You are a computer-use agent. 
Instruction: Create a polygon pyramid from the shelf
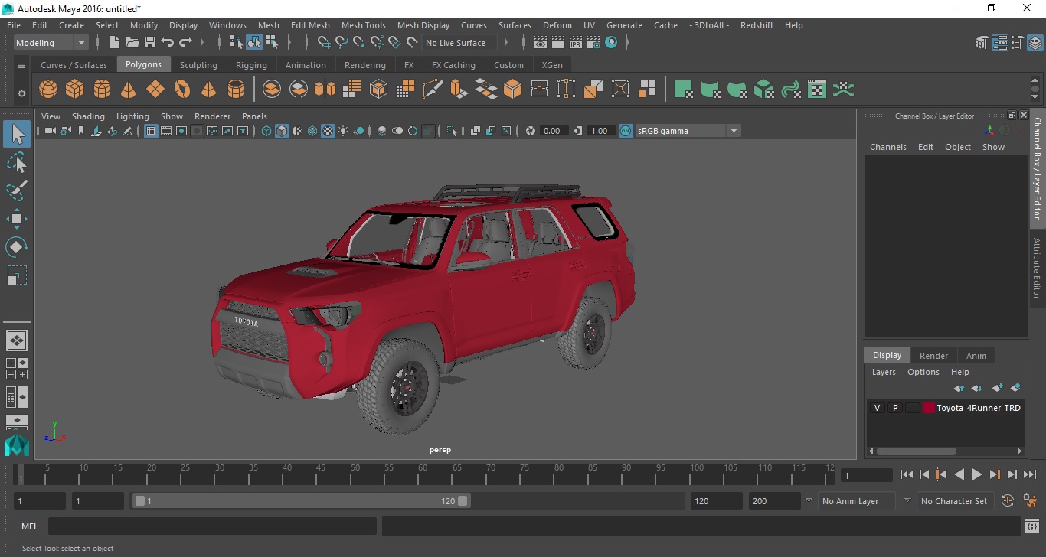coord(208,90)
